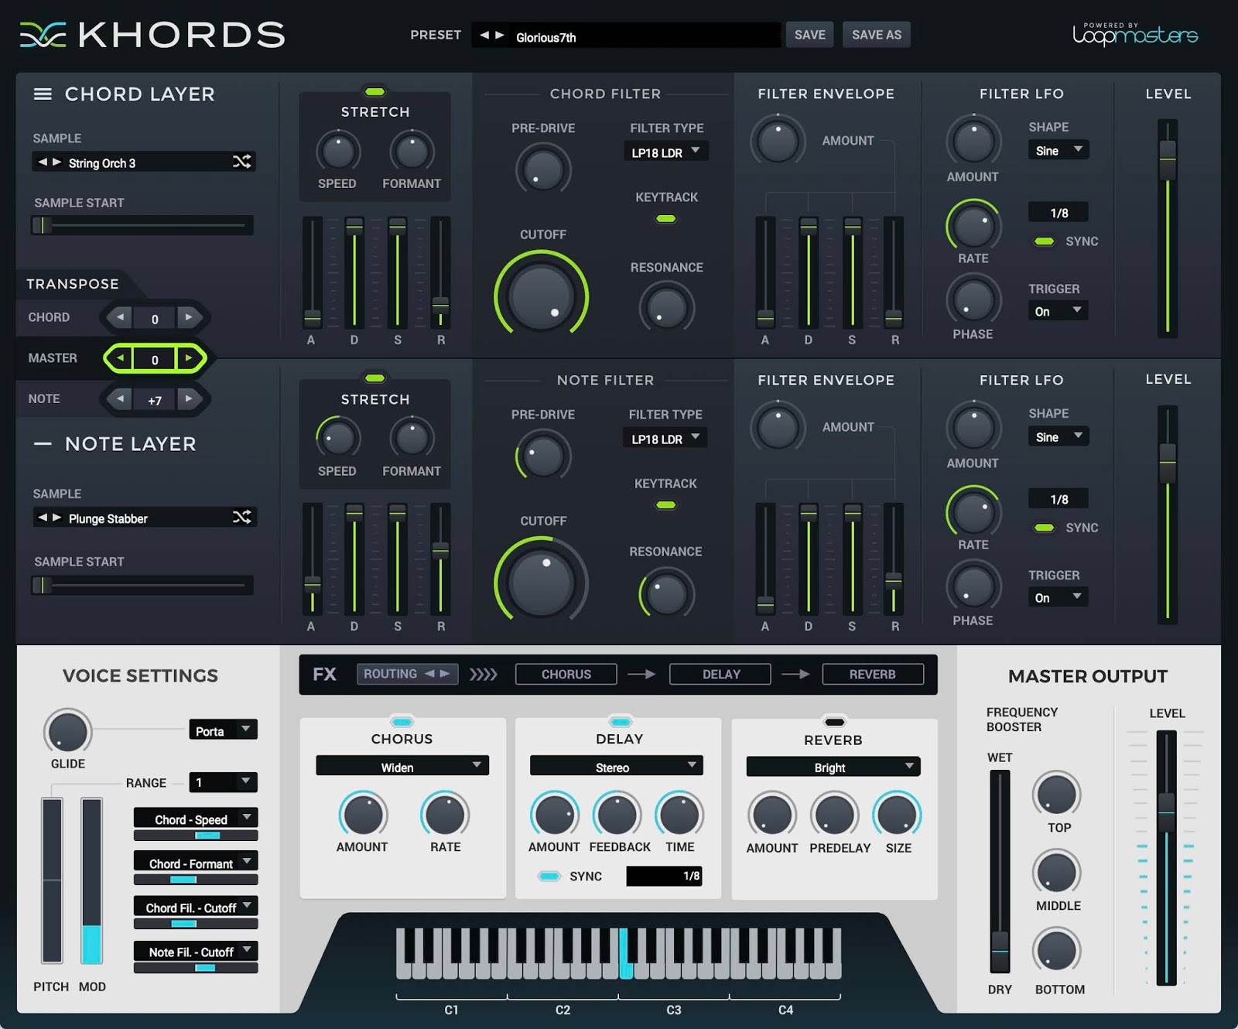Randomize the String Orch 3 sample
Image resolution: width=1238 pixels, height=1029 pixels.
[x=242, y=162]
